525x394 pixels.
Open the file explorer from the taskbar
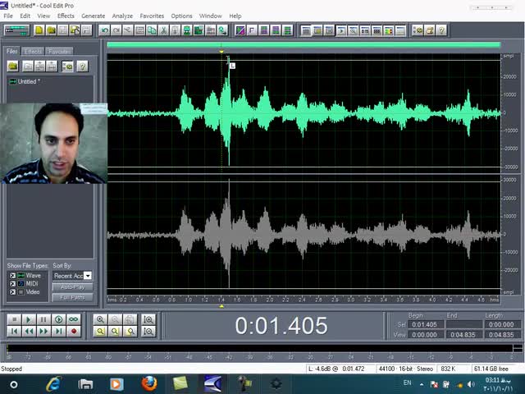pyautogui.click(x=85, y=384)
